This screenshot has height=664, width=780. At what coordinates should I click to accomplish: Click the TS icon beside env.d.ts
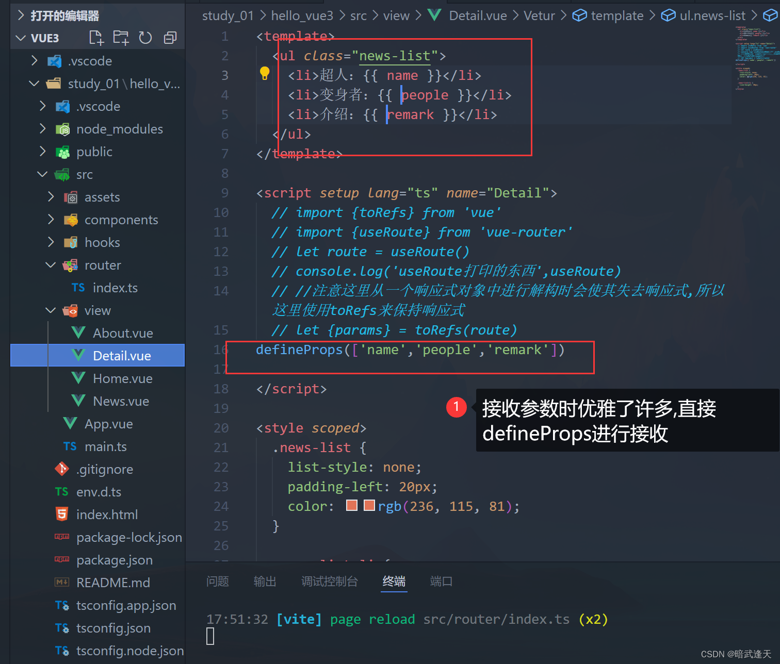point(62,491)
